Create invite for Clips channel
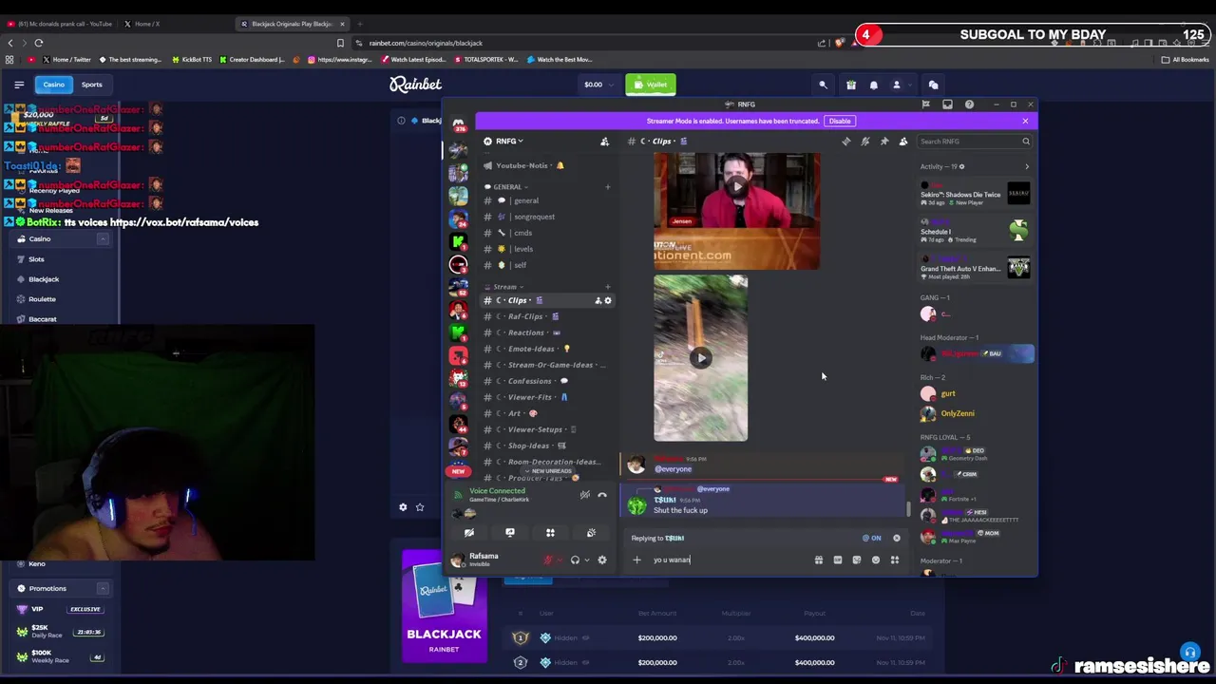The image size is (1216, 684). (x=598, y=301)
